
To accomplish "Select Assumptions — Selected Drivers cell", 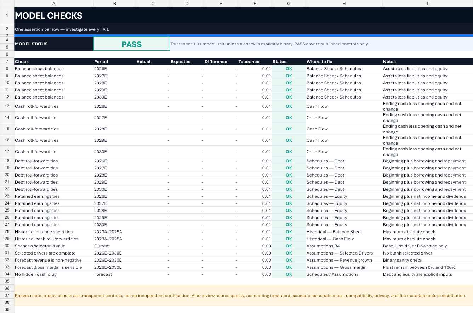I will click(x=344, y=253).
